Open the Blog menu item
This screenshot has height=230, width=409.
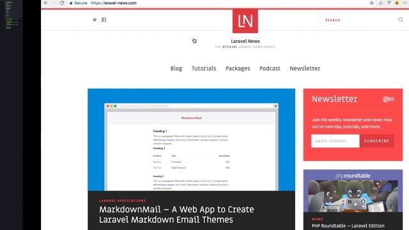[176, 68]
